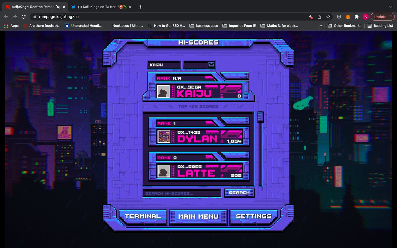
Task: Open the blocked sound indicator in address bar
Action: 311,17
